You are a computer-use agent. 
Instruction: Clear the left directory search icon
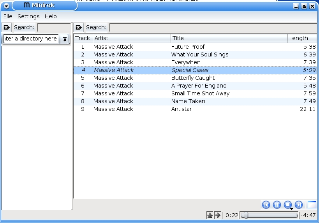(7, 27)
